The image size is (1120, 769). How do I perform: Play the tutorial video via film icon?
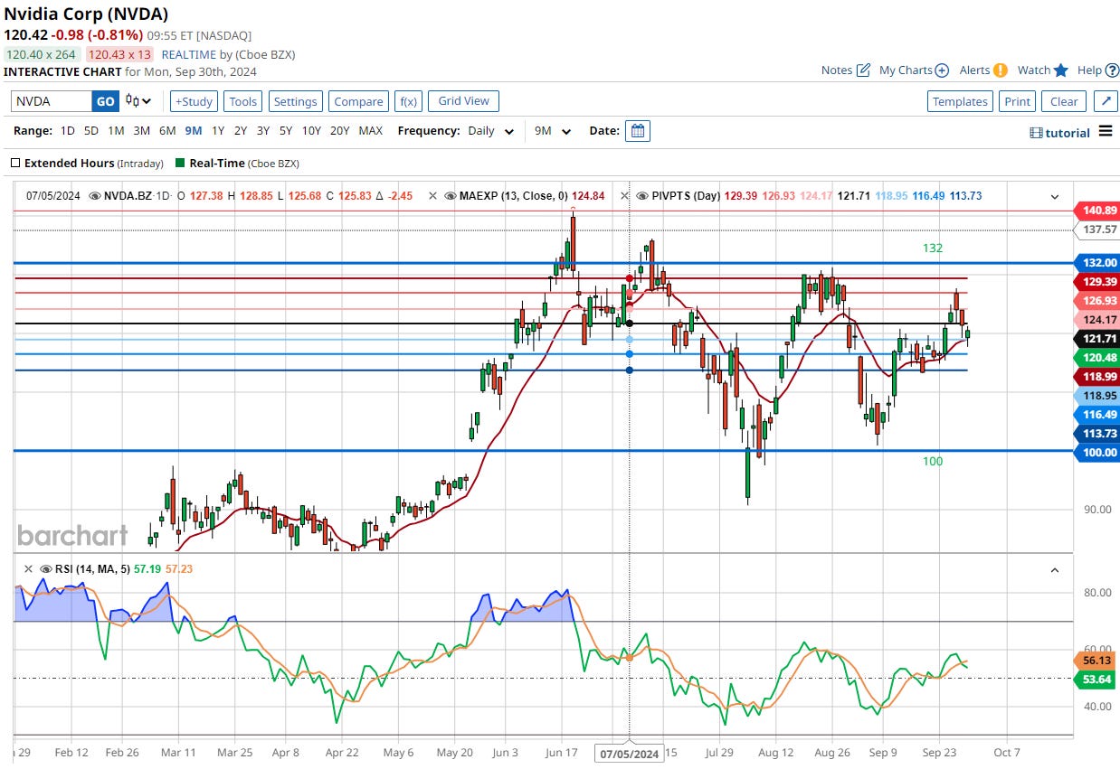tap(1036, 133)
